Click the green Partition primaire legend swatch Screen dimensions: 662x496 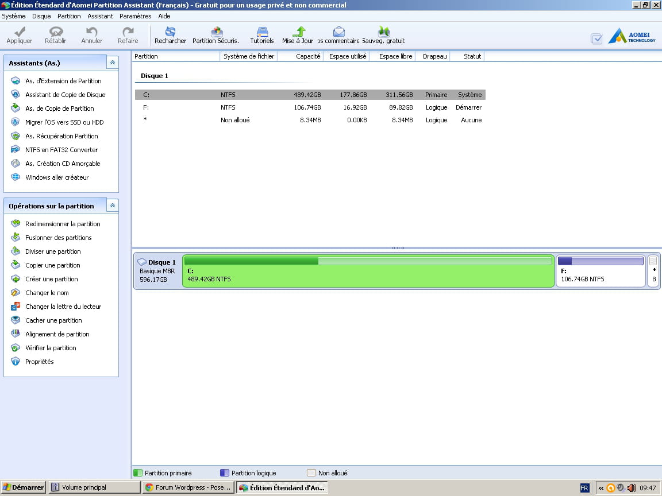(138, 473)
